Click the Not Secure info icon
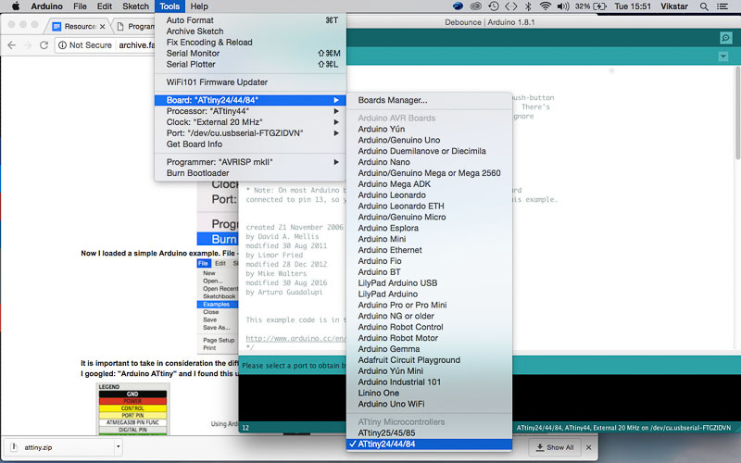 [62, 44]
